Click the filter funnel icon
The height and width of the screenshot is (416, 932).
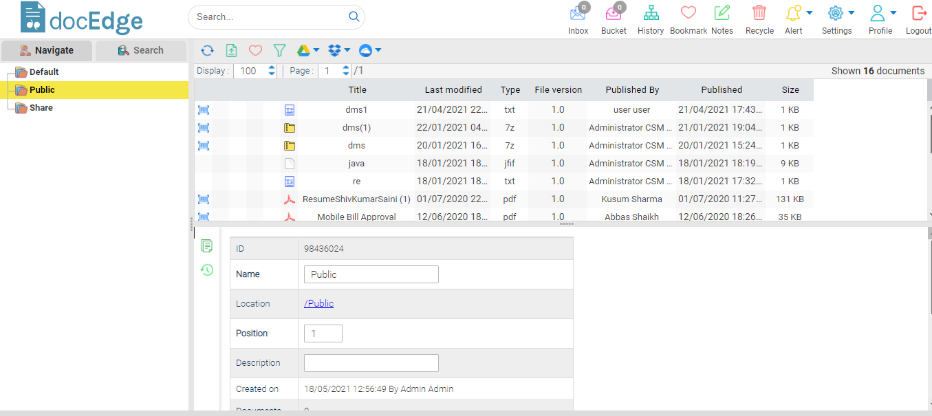(x=279, y=50)
